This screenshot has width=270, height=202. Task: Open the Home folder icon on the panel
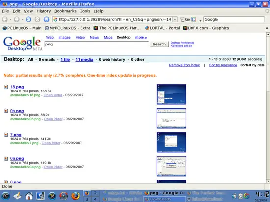pyautogui.click(x=29, y=196)
